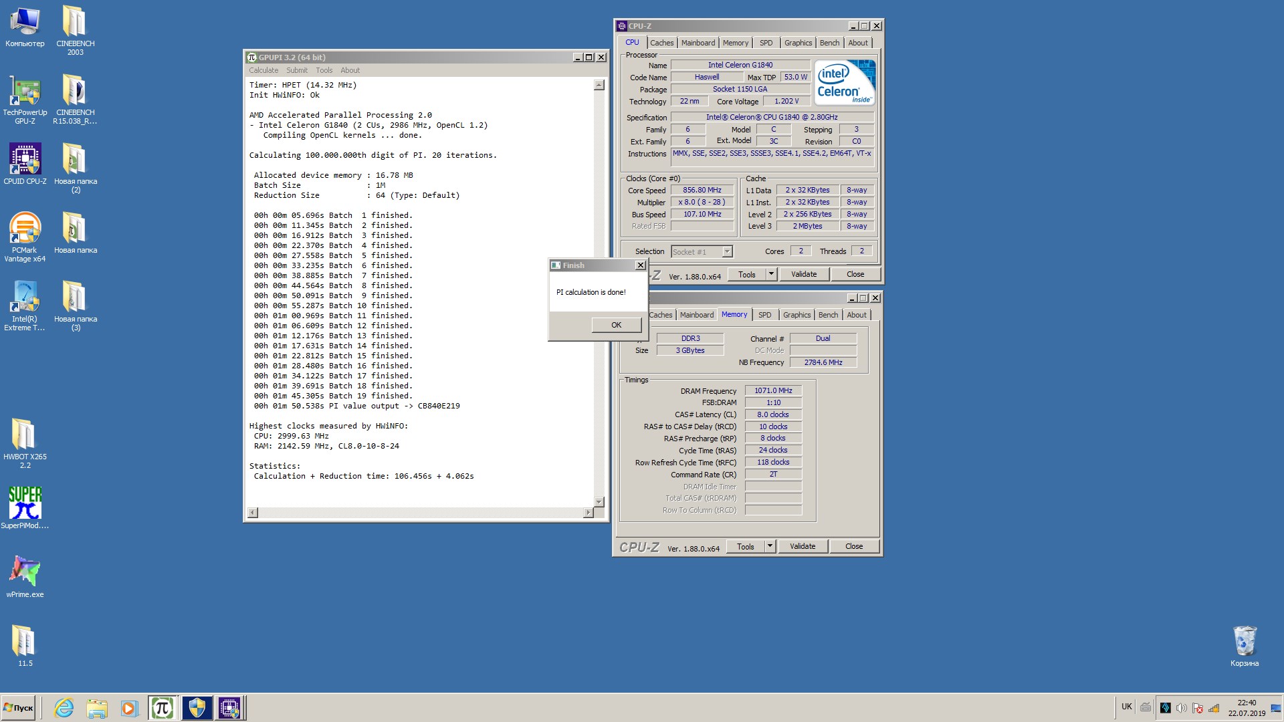Click GPUPI horizontal scrollbar left arrow
This screenshot has width=1284, height=722.
pos(253,513)
